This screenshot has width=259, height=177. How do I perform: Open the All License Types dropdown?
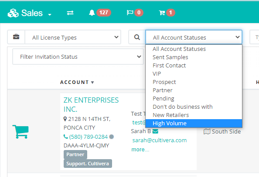pos(73,37)
